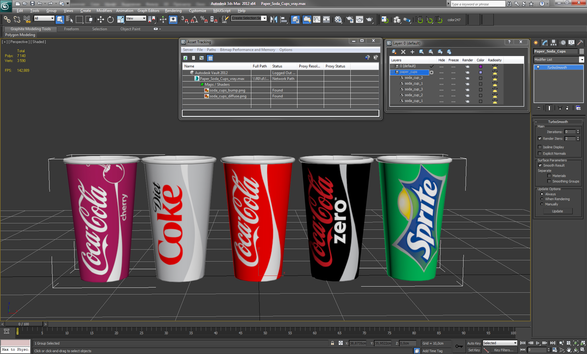Choose the Bind to Space Warp tool
This screenshot has width=587, height=354.
[x=27, y=20]
